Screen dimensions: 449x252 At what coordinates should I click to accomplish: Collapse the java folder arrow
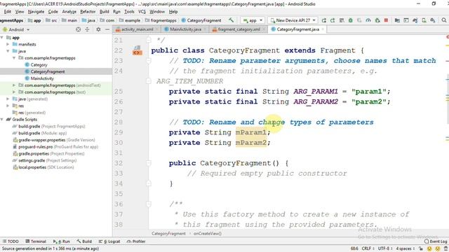pos(8,51)
